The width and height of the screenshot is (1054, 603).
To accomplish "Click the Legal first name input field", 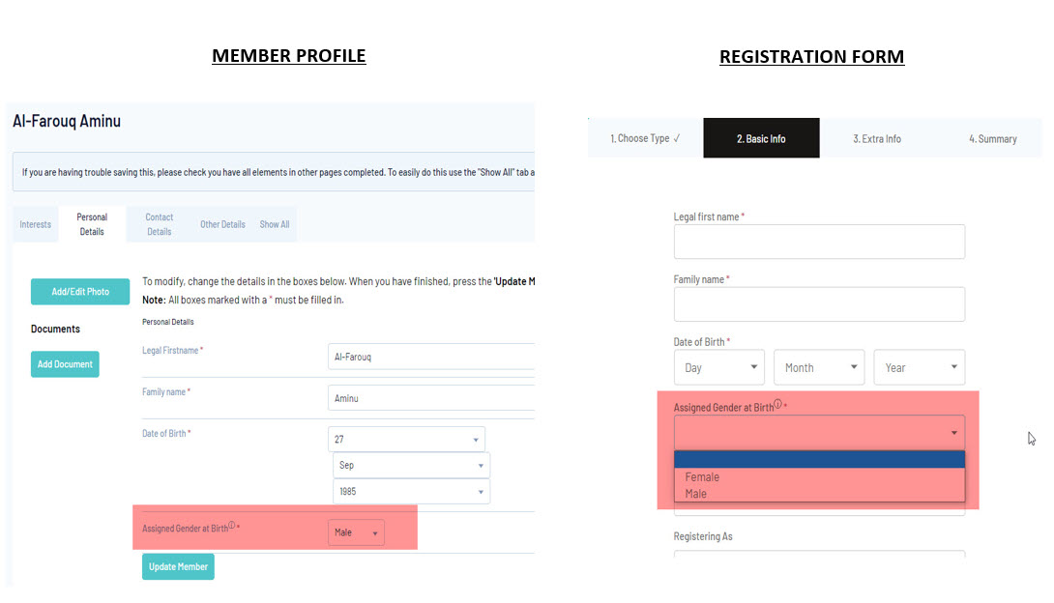I will click(x=819, y=242).
